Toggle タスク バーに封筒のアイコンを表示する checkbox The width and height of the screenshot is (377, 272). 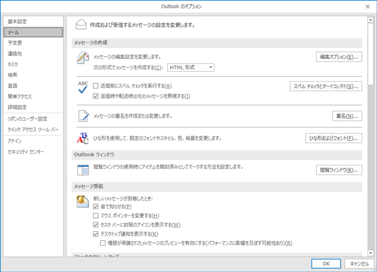click(96, 225)
